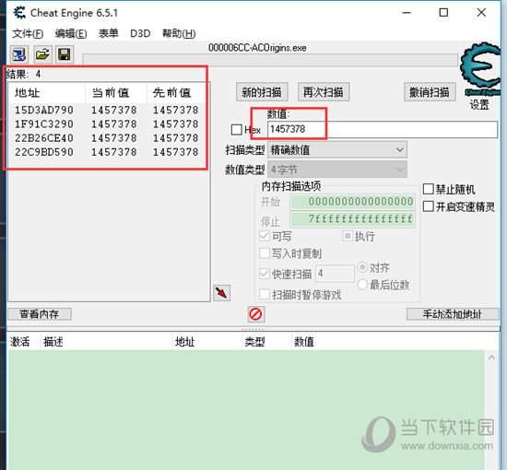507x470 pixels.
Task: Click the scan progress bar
Action: (x=270, y=59)
